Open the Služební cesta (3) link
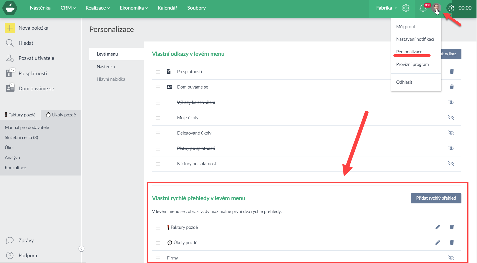Screen dimensions: 477x263 [x=21, y=138]
